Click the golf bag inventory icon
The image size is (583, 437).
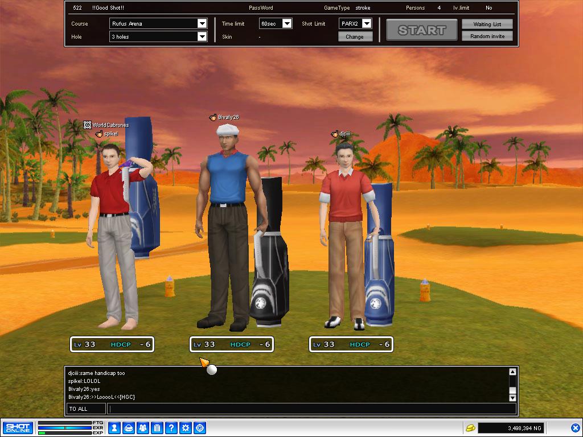click(129, 428)
